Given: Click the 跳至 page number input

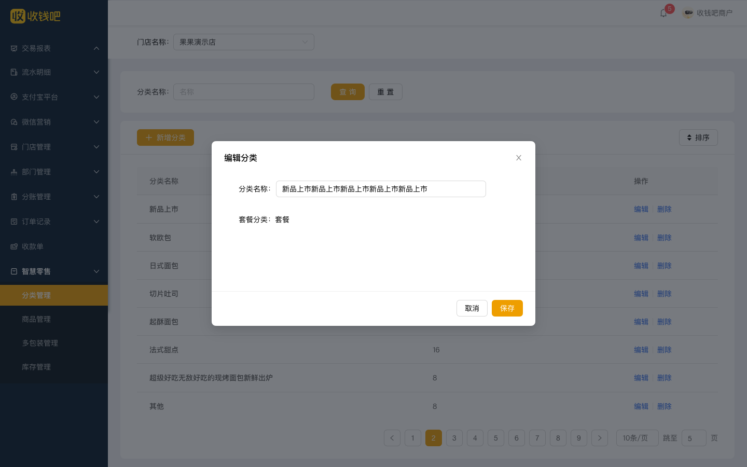Looking at the screenshot, I should [694, 438].
